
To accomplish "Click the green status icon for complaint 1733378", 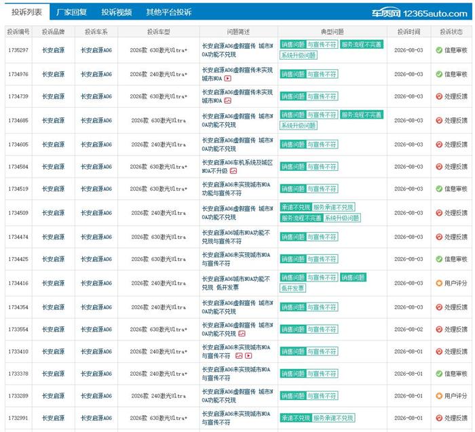I will (x=439, y=374).
